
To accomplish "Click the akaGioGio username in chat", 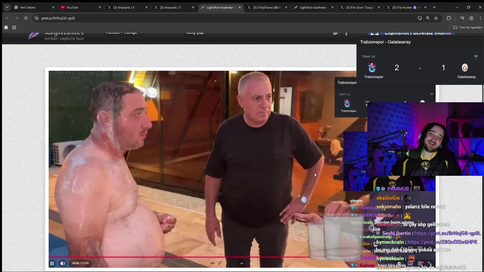I will [x=388, y=198].
